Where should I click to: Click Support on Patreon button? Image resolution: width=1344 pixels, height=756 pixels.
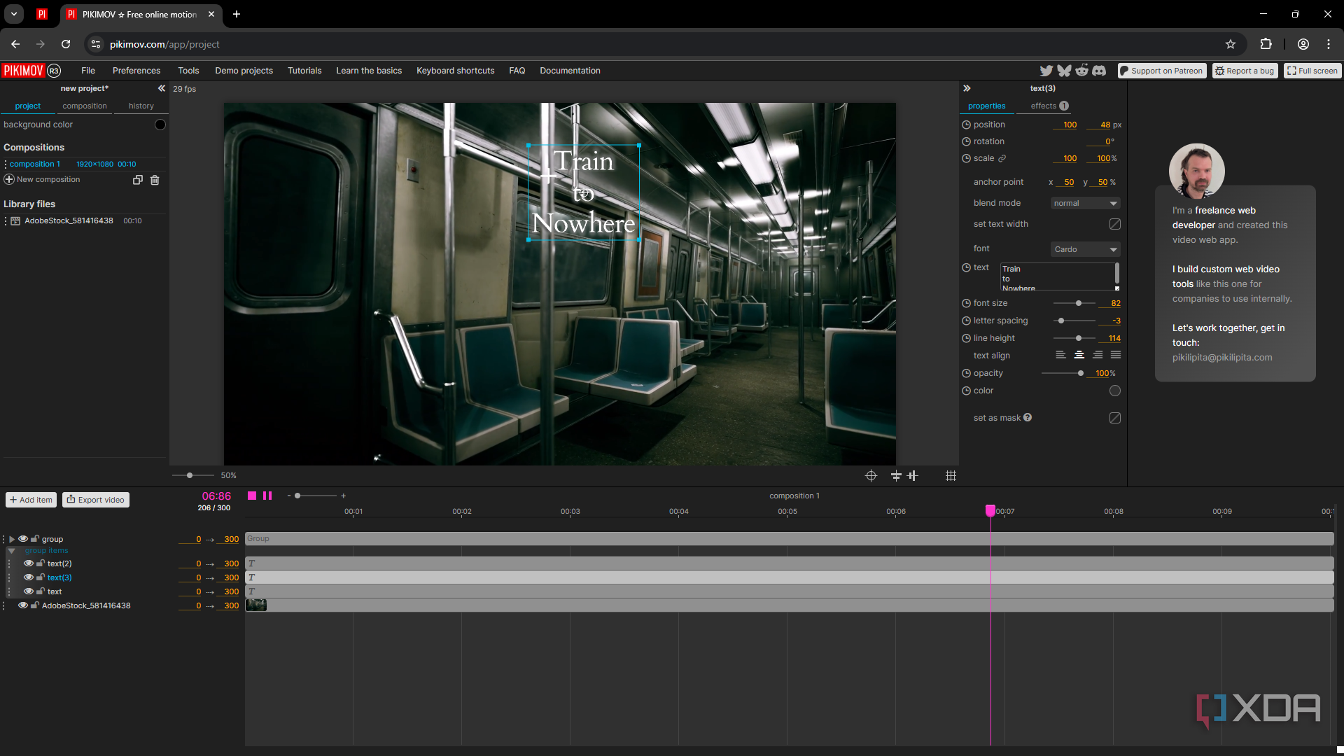pos(1162,71)
